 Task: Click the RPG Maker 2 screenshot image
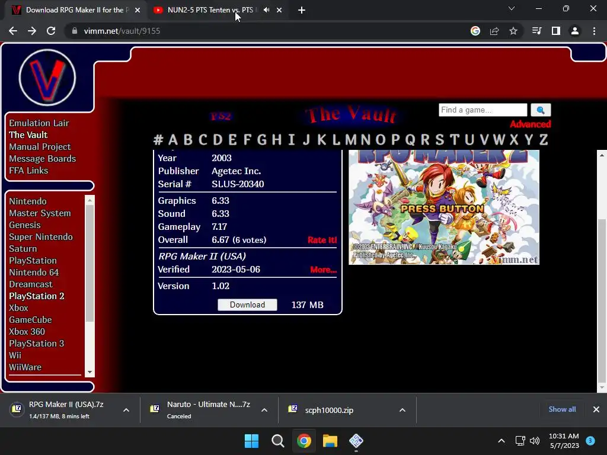coord(443,207)
